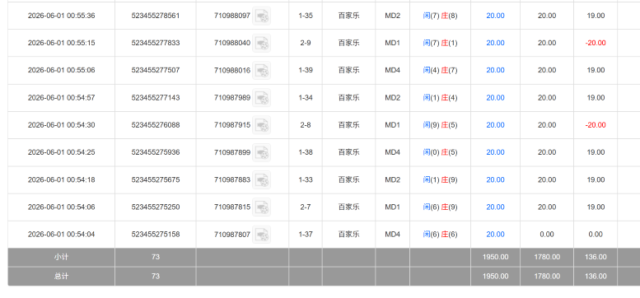Select the 136.00 value in the 总计 row
The image size is (640, 298).
tap(596, 277)
